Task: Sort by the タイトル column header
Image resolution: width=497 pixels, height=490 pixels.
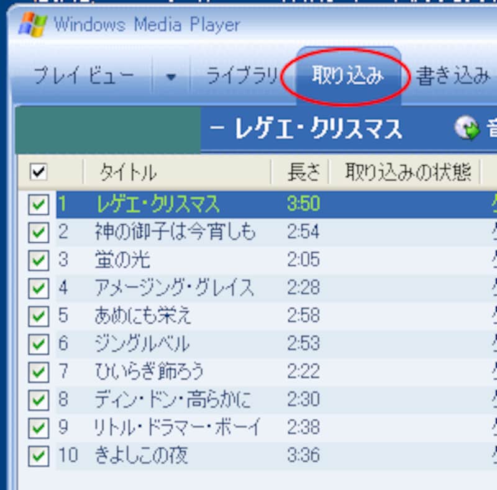Action: (x=128, y=173)
